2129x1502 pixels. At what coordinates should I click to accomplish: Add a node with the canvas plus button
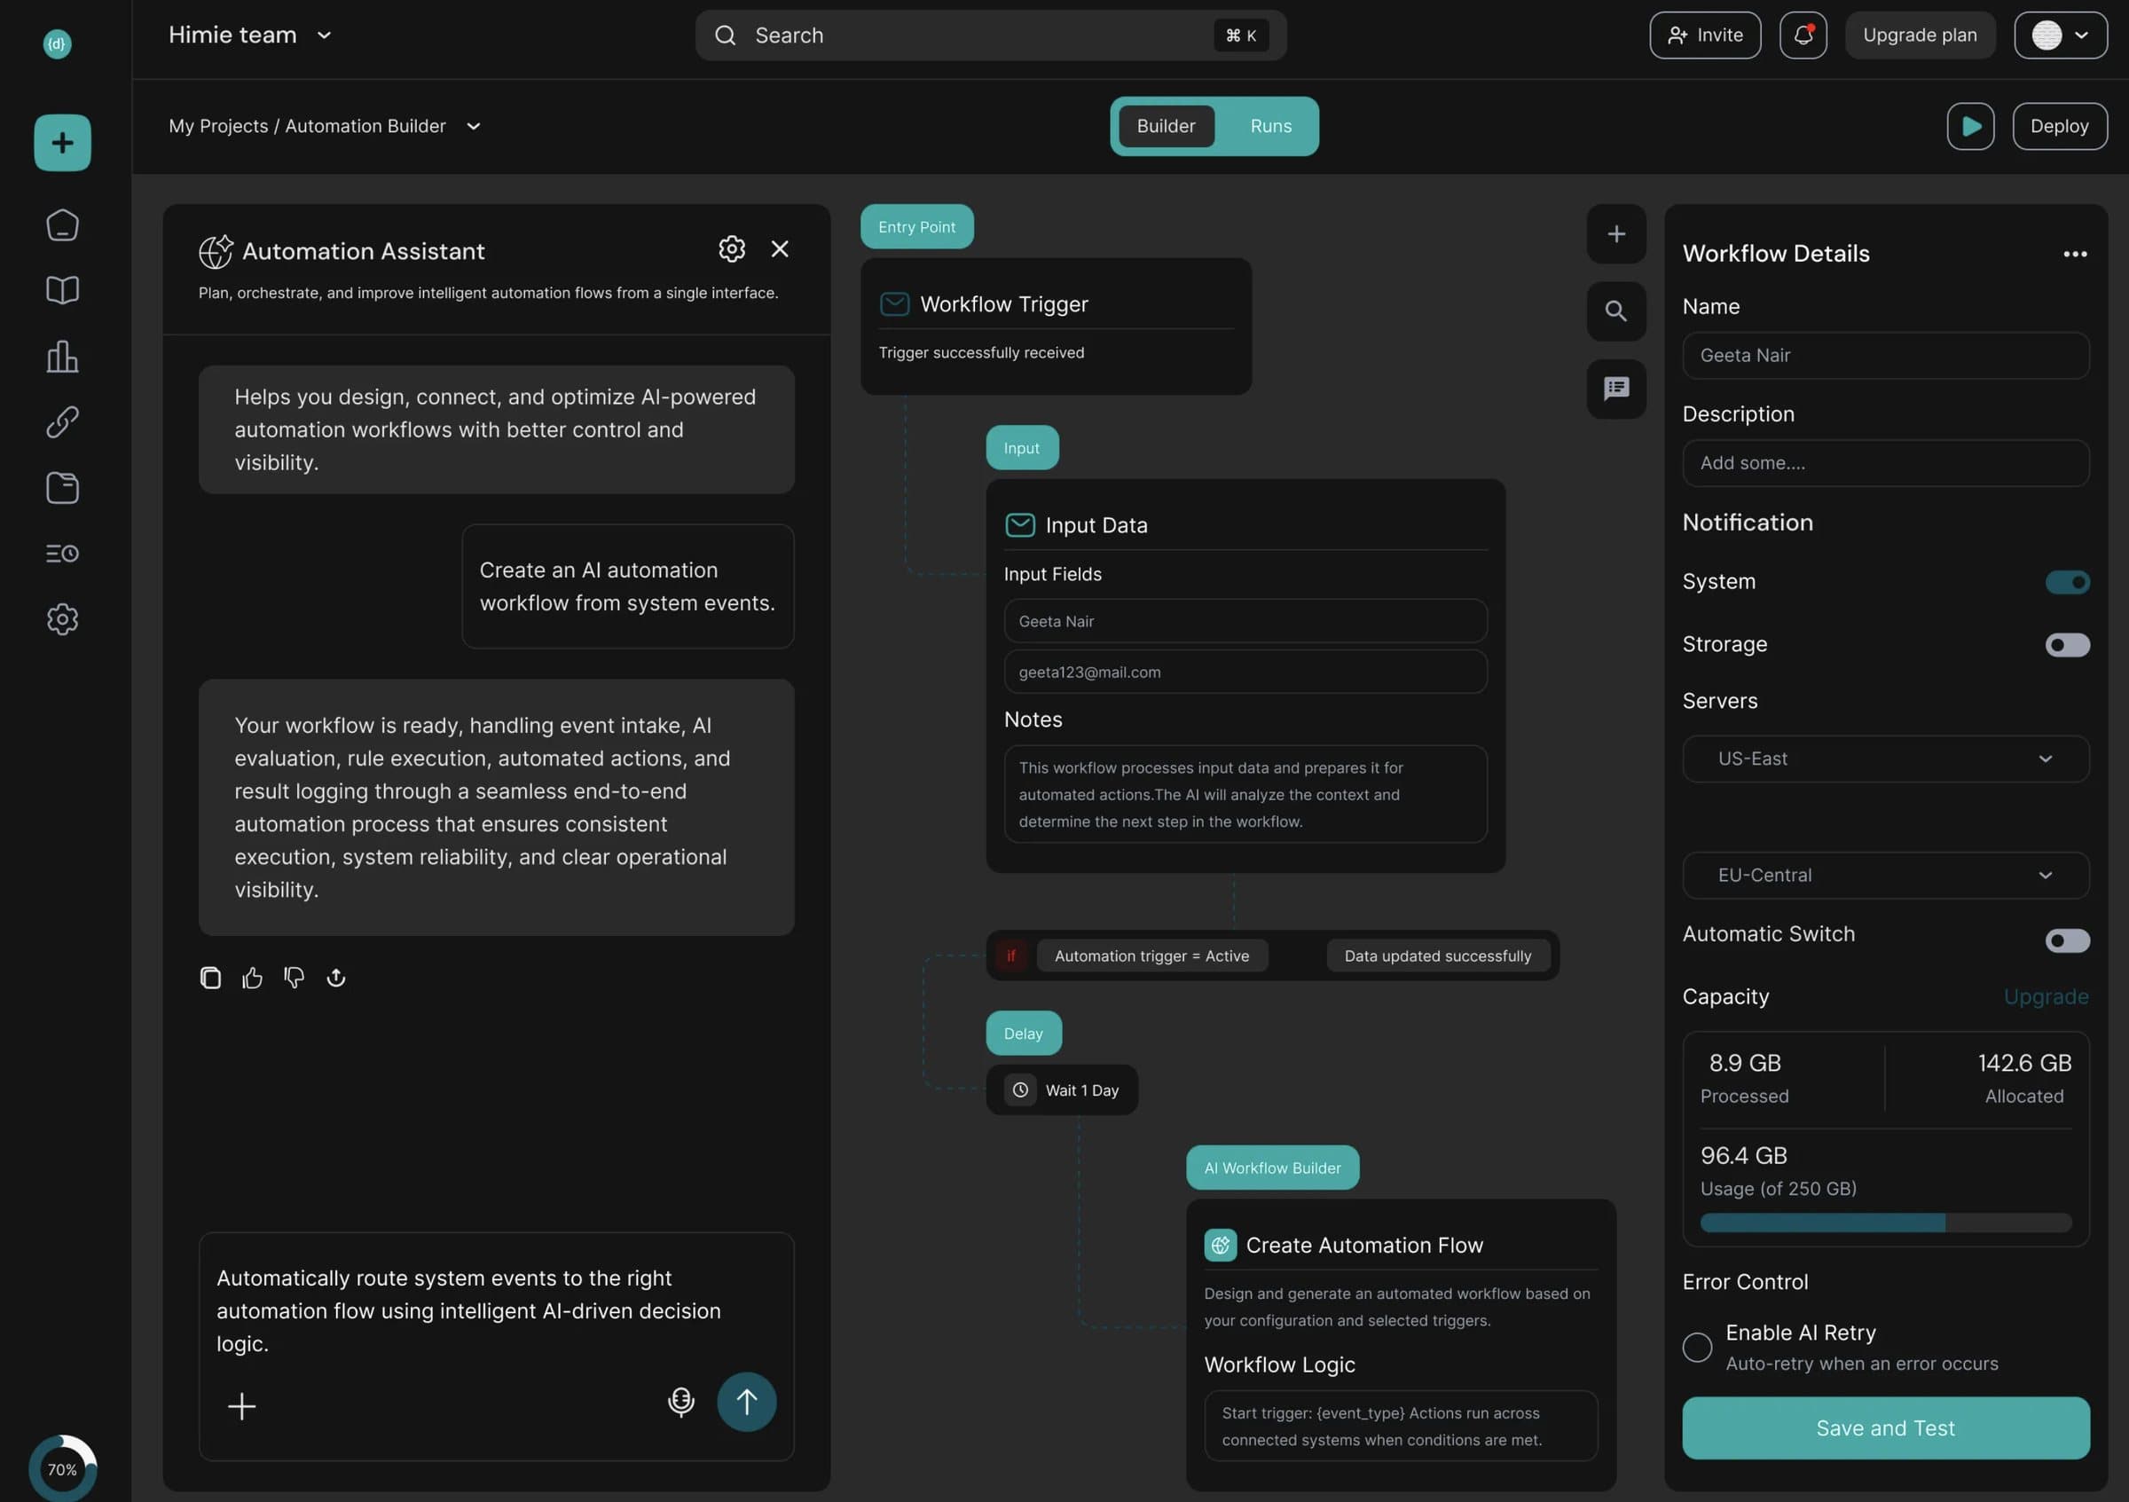[1616, 233]
